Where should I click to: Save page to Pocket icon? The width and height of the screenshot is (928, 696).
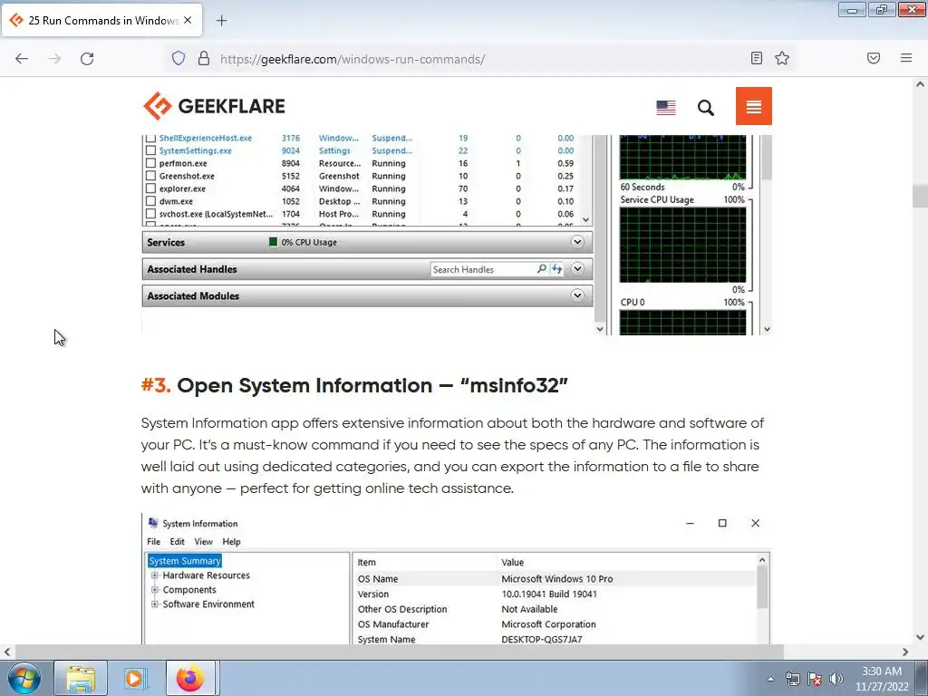click(x=874, y=58)
